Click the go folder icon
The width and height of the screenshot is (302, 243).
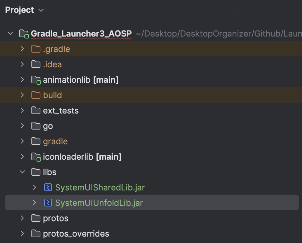coord(36,126)
